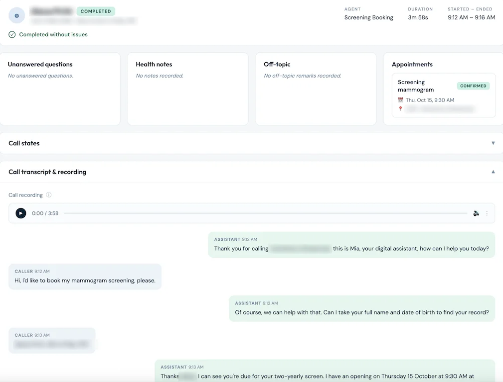Click the CONFIRMED appointment badge
Screen dimensions: 503x382
point(473,86)
